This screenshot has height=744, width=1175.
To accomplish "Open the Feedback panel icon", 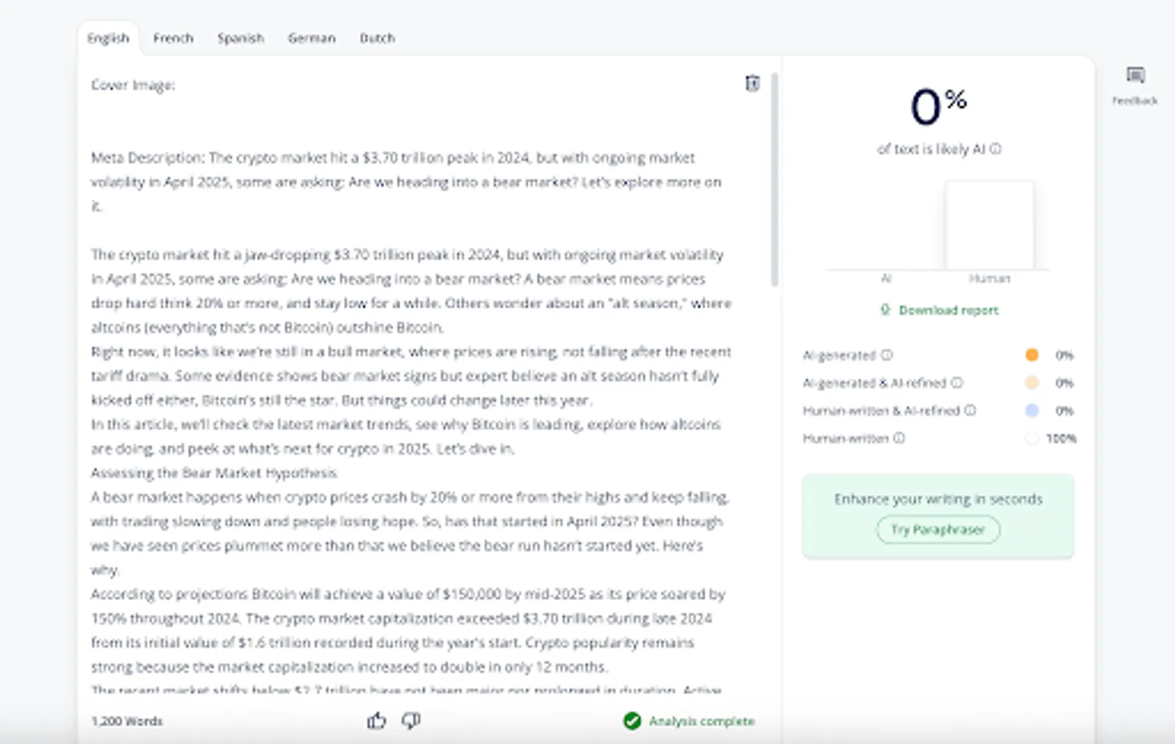I will coord(1135,75).
